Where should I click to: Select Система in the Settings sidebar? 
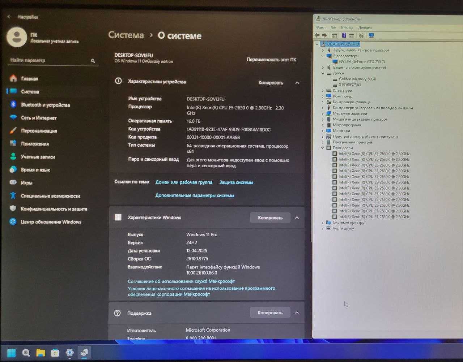(30, 92)
